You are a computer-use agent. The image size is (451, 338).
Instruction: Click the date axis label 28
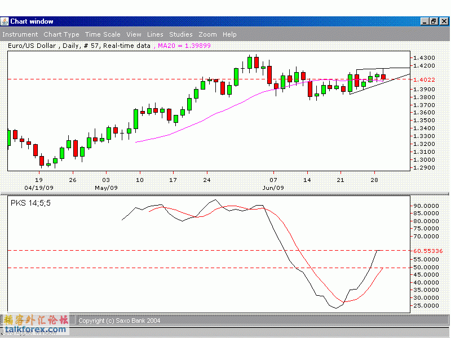374,180
